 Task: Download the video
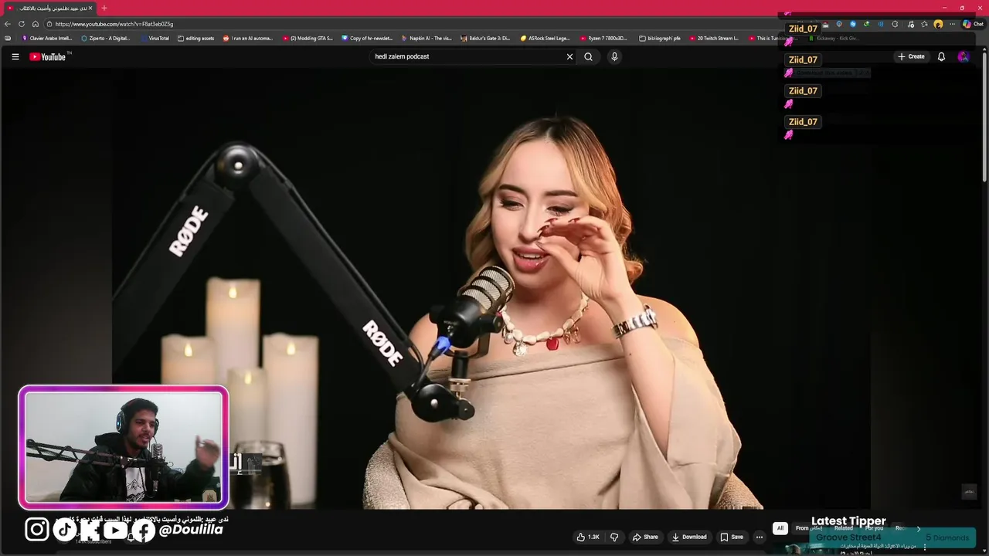(689, 537)
